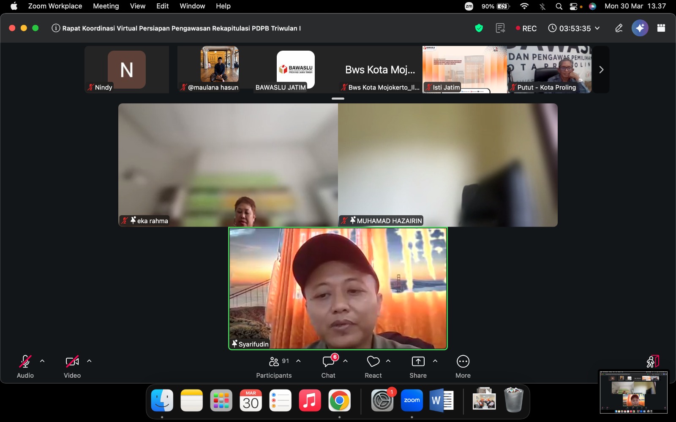Image resolution: width=676 pixels, height=422 pixels.
Task: Open the AI Companion sparkle icon
Action: pos(640,28)
